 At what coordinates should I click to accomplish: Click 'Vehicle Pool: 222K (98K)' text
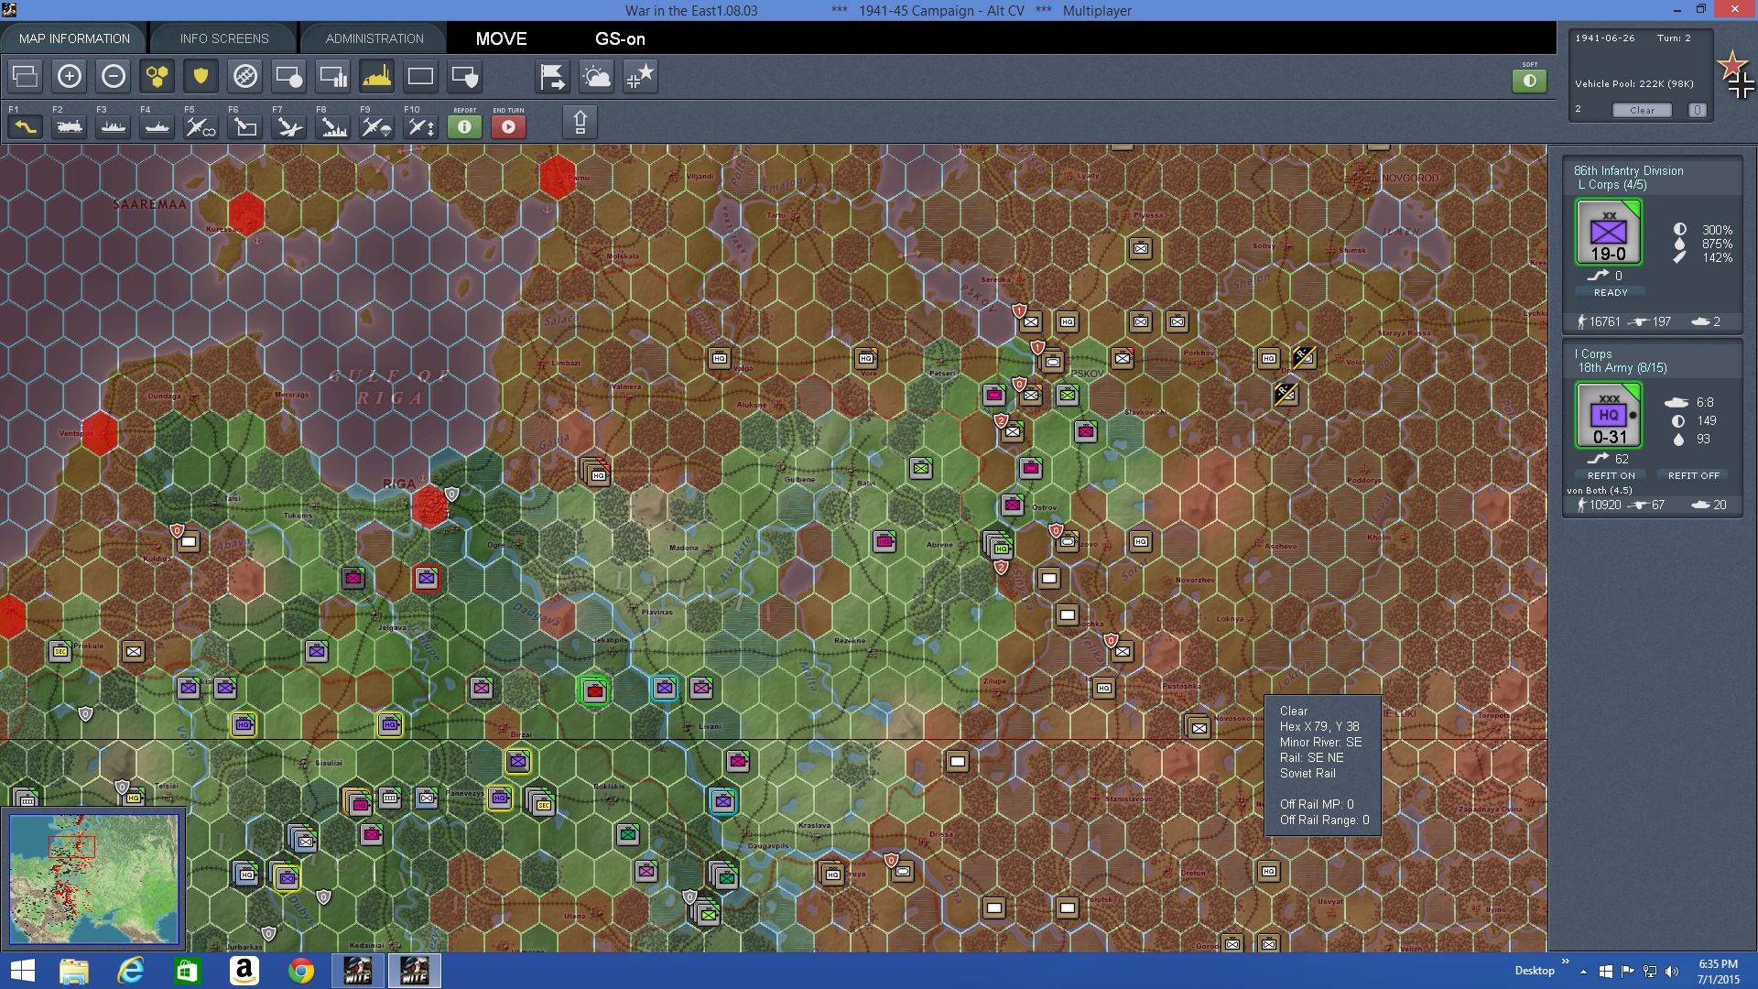click(x=1634, y=83)
